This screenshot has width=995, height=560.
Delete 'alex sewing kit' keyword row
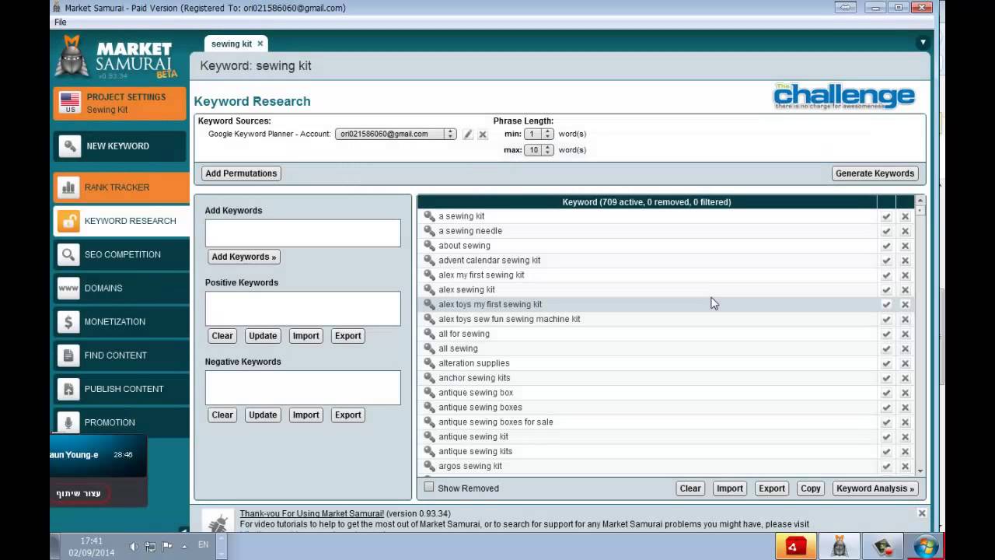pos(905,290)
